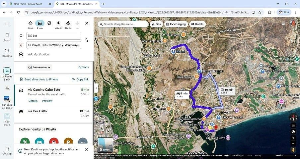
Task: Click the Parking explore nearby icon
Action: [68, 141]
